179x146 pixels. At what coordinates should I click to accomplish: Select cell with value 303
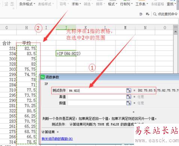click(8, 69)
